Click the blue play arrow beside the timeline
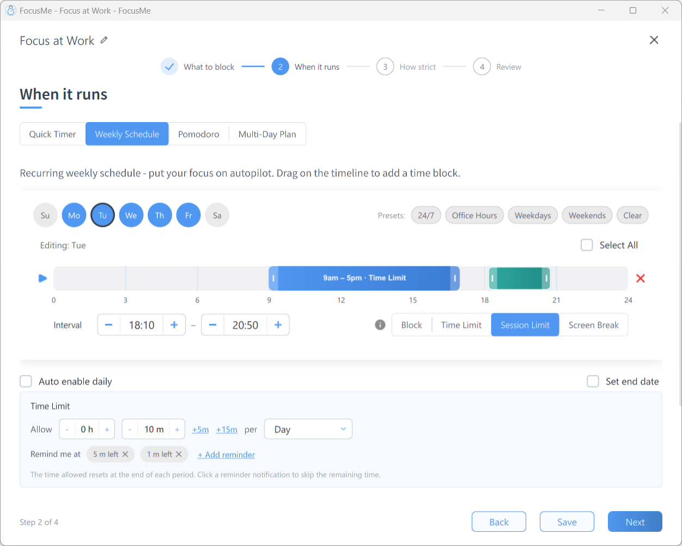Screen dimensions: 682x546 pyautogui.click(x=43, y=278)
